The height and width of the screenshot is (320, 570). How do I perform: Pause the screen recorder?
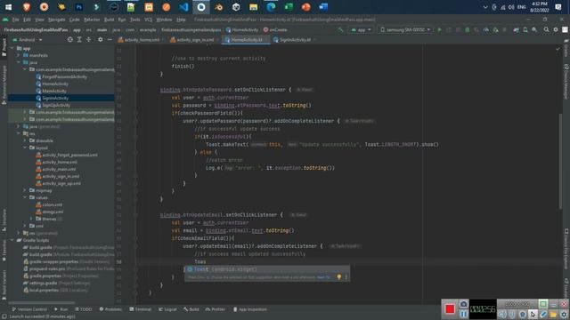click(x=463, y=314)
